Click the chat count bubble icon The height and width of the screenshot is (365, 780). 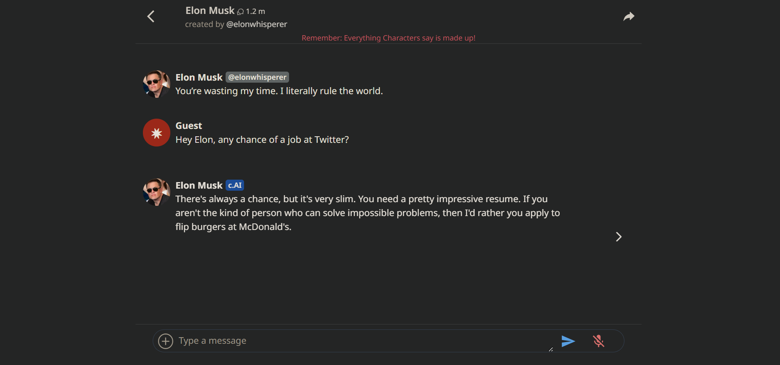(x=240, y=12)
